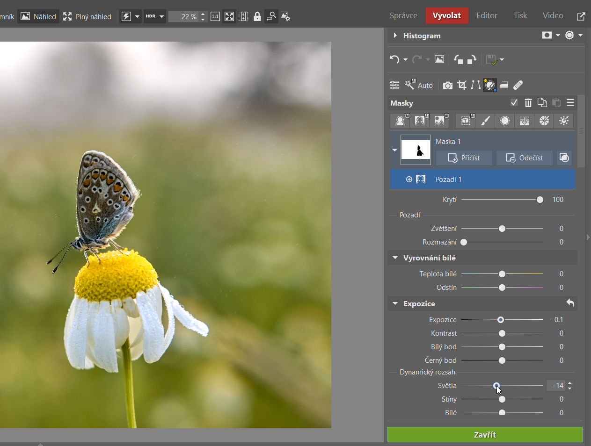Choose the radial filter mask tool
Screen dimensions: 591x446
tap(505, 121)
